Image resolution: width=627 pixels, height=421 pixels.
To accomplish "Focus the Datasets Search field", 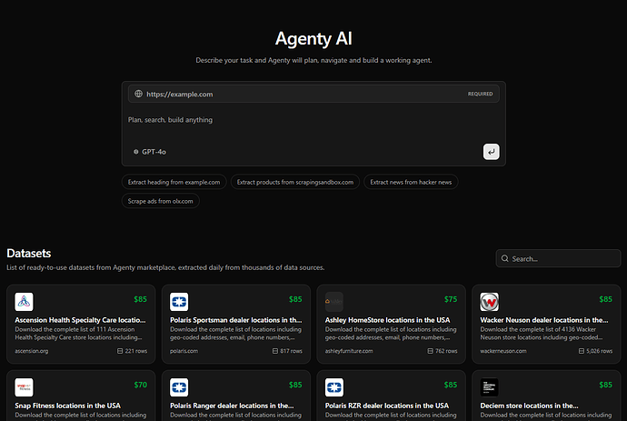I will (558, 258).
